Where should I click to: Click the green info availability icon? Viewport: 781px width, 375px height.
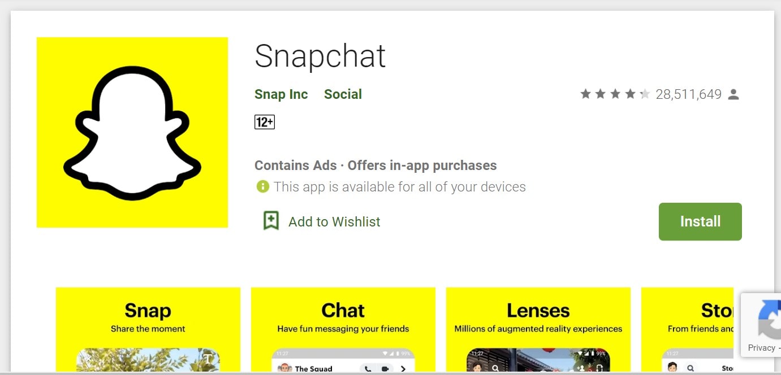tap(262, 186)
